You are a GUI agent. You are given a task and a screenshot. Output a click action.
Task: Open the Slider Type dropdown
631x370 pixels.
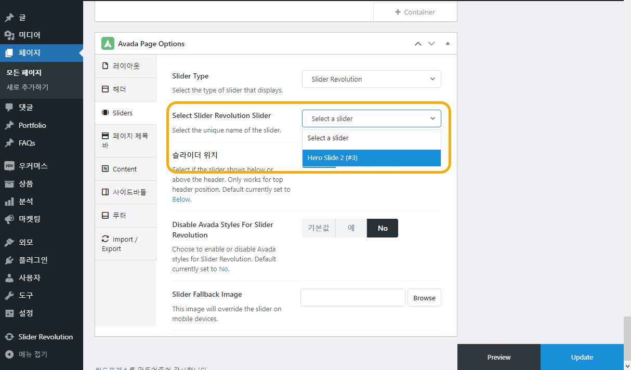(x=372, y=79)
